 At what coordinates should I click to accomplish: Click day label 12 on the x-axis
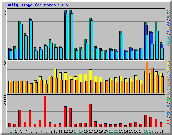tap(66, 131)
